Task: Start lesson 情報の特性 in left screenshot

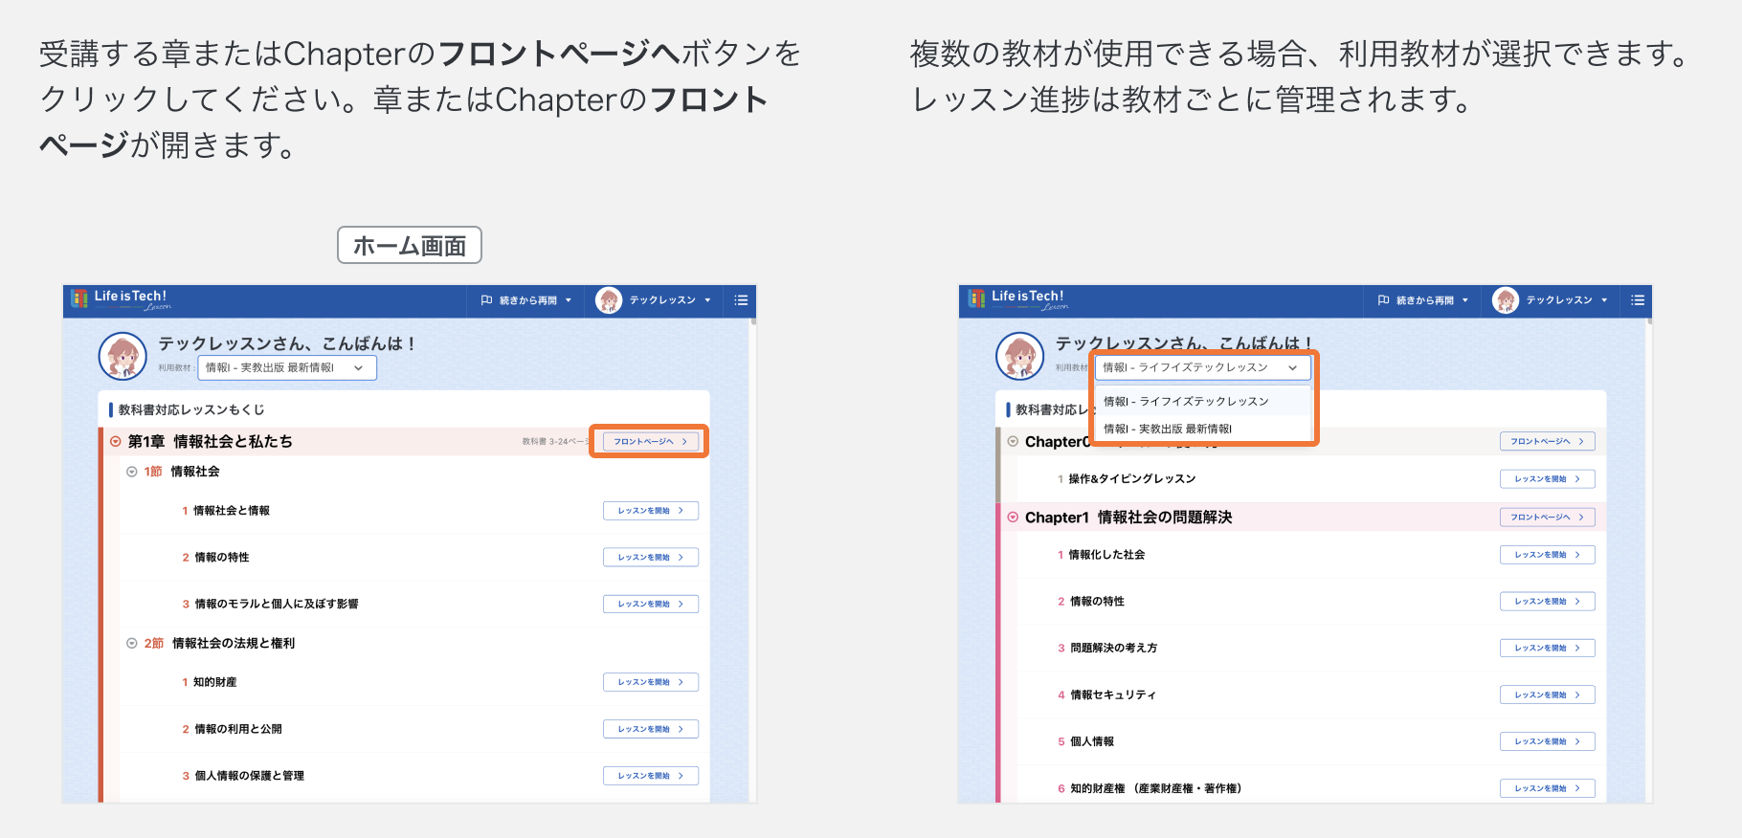Action: 651,558
